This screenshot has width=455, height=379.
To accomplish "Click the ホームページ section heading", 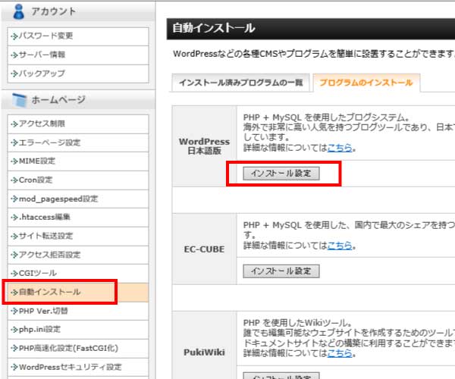I will click(58, 100).
